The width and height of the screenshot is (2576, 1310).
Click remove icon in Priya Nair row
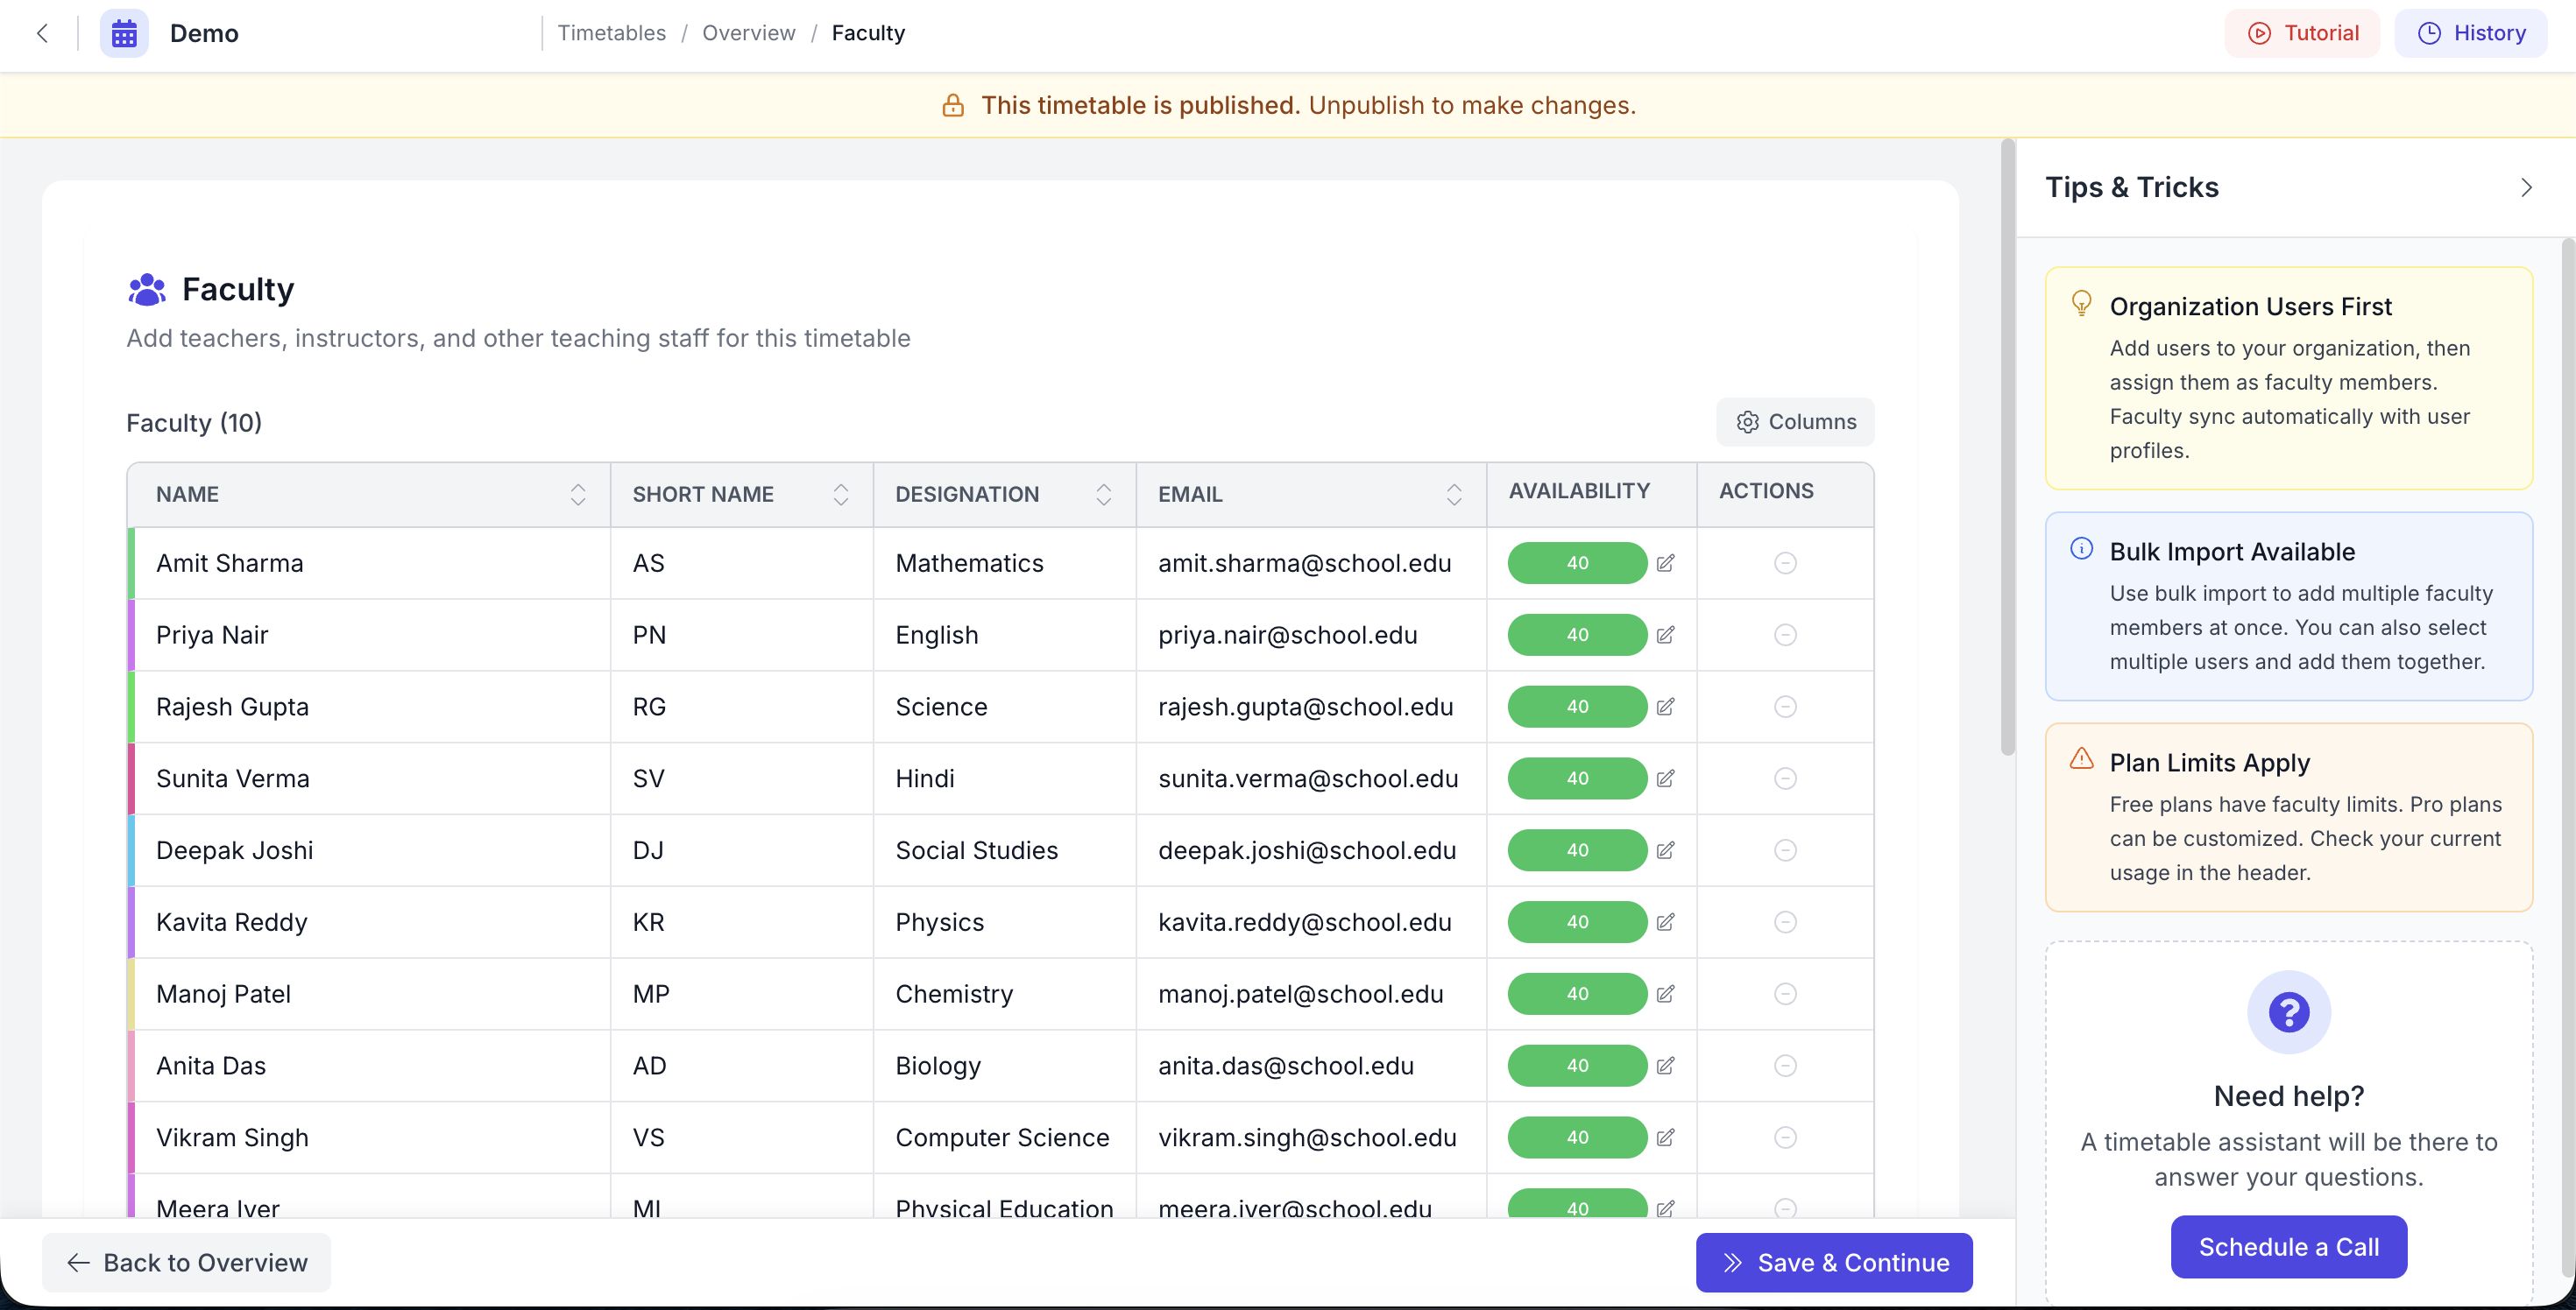1785,636
